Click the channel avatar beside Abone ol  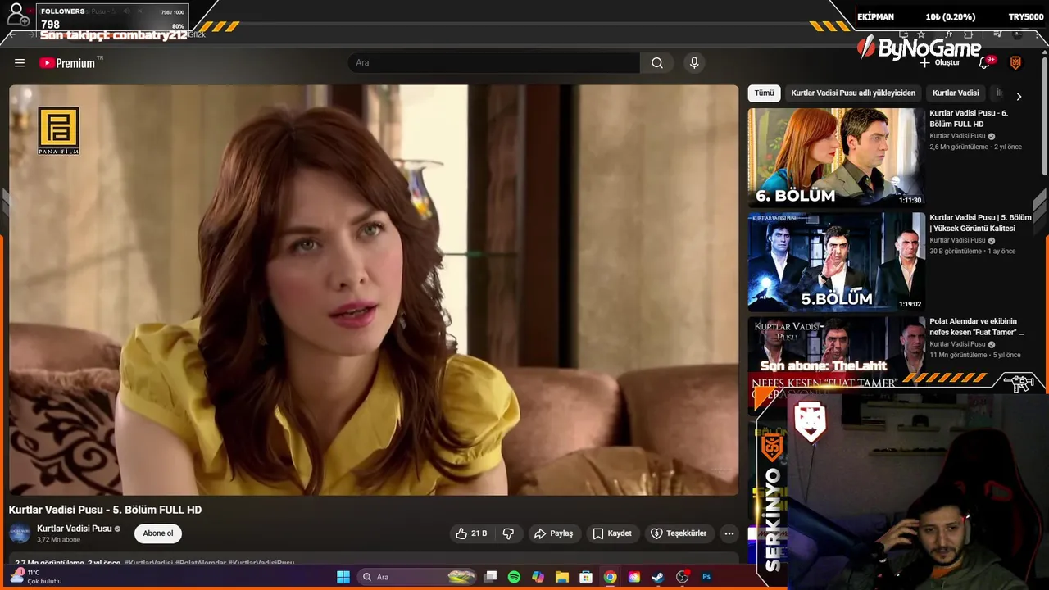click(x=20, y=533)
